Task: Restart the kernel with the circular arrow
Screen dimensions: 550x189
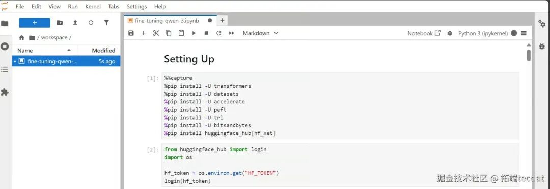Action: 219,33
